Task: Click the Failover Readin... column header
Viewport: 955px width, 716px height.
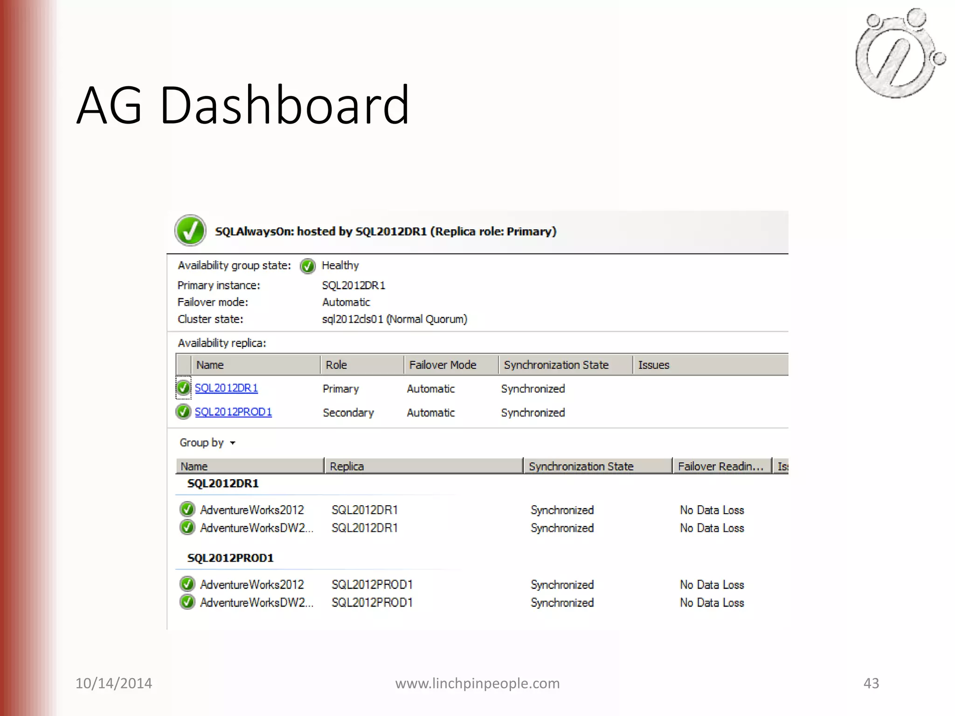Action: (x=721, y=466)
